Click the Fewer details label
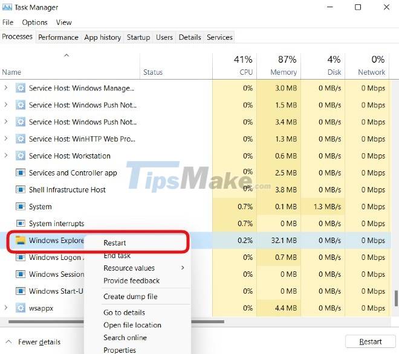 point(39,342)
